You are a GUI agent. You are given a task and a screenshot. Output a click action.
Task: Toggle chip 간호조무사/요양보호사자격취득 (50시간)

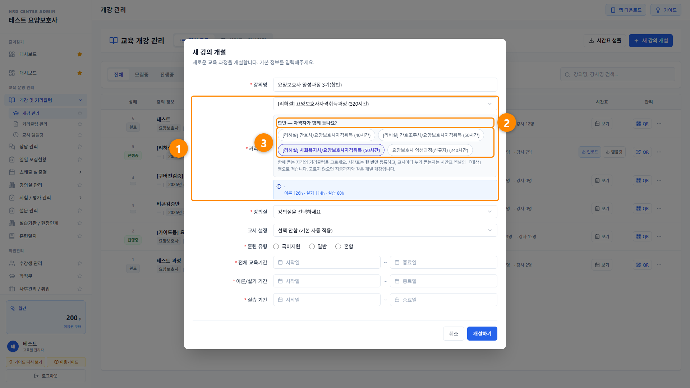click(431, 135)
